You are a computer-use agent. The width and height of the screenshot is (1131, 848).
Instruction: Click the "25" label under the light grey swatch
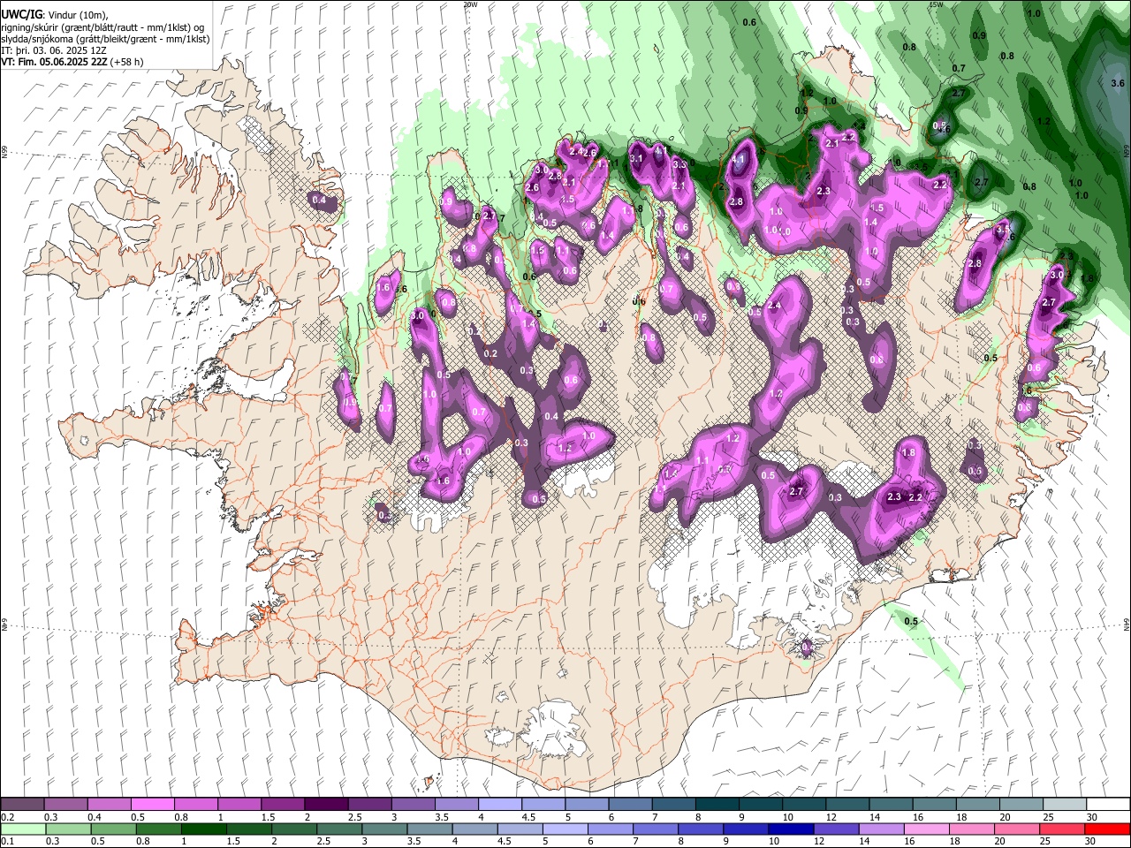(x=1049, y=817)
